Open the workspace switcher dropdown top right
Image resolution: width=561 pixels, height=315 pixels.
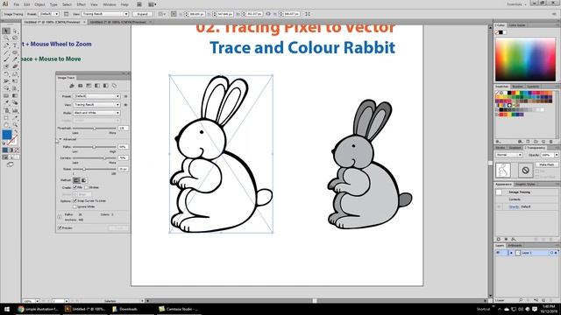[x=516, y=4]
